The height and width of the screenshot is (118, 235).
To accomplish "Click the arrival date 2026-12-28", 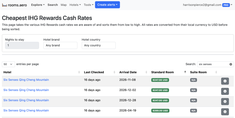I will tap(128, 100).
